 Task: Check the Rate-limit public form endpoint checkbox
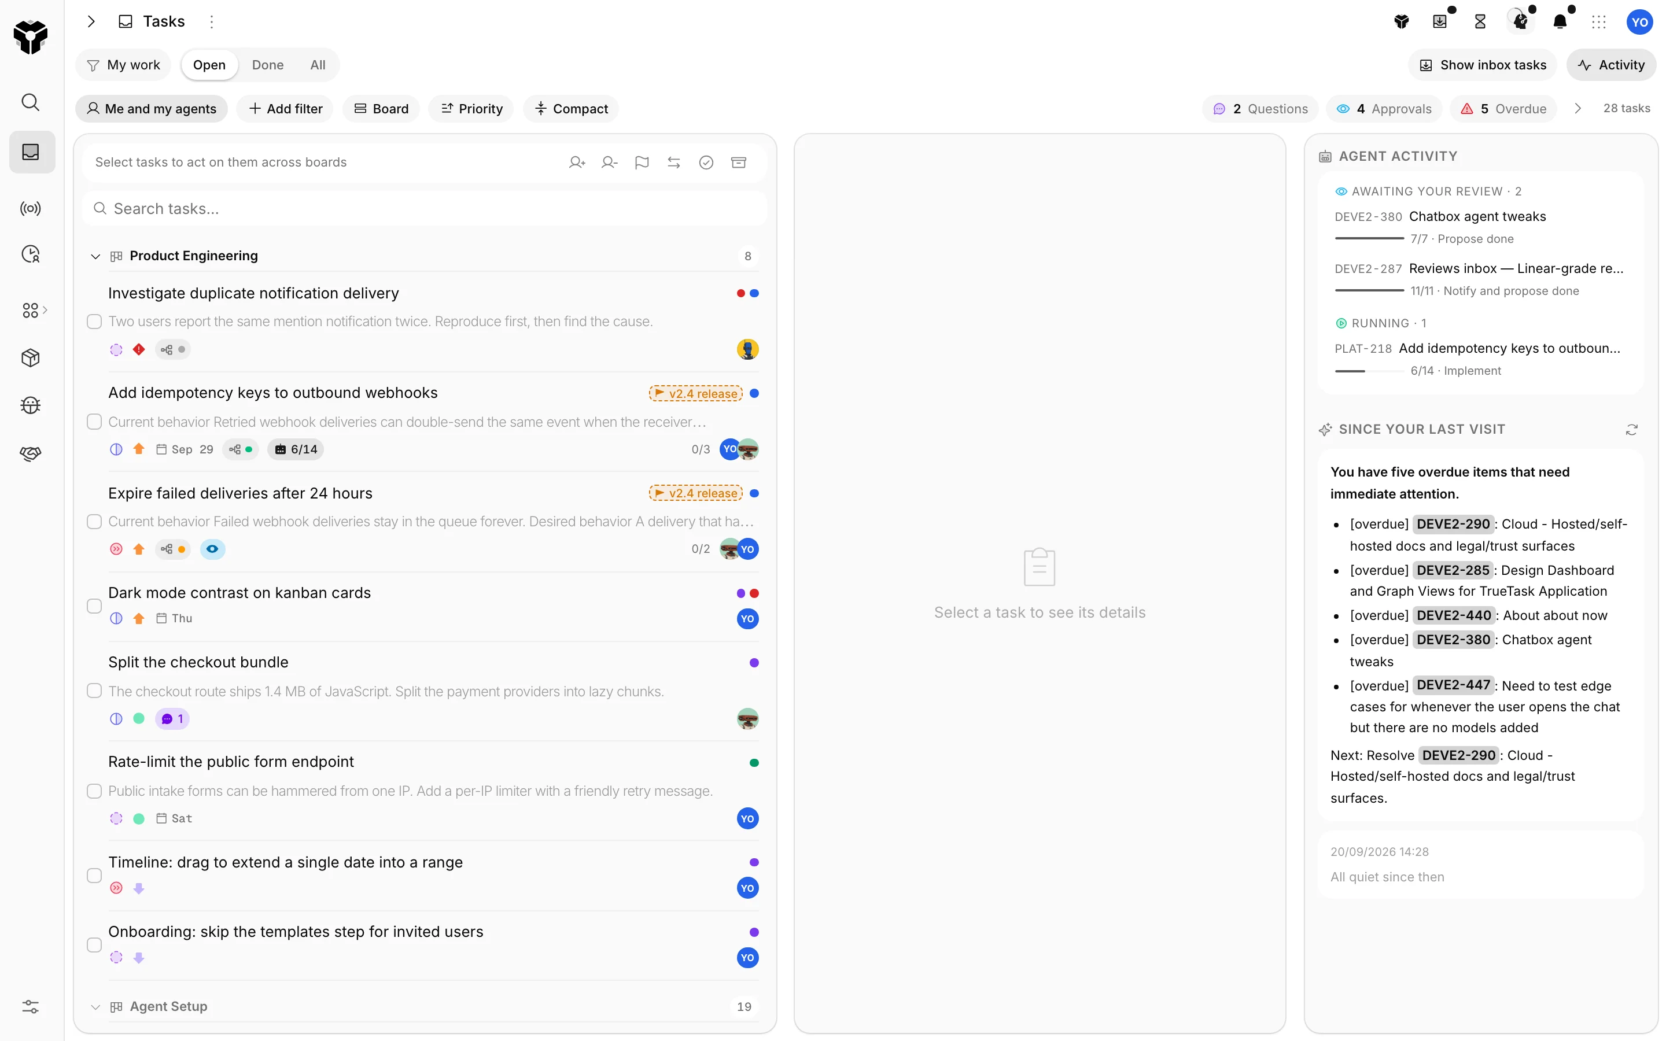click(94, 791)
